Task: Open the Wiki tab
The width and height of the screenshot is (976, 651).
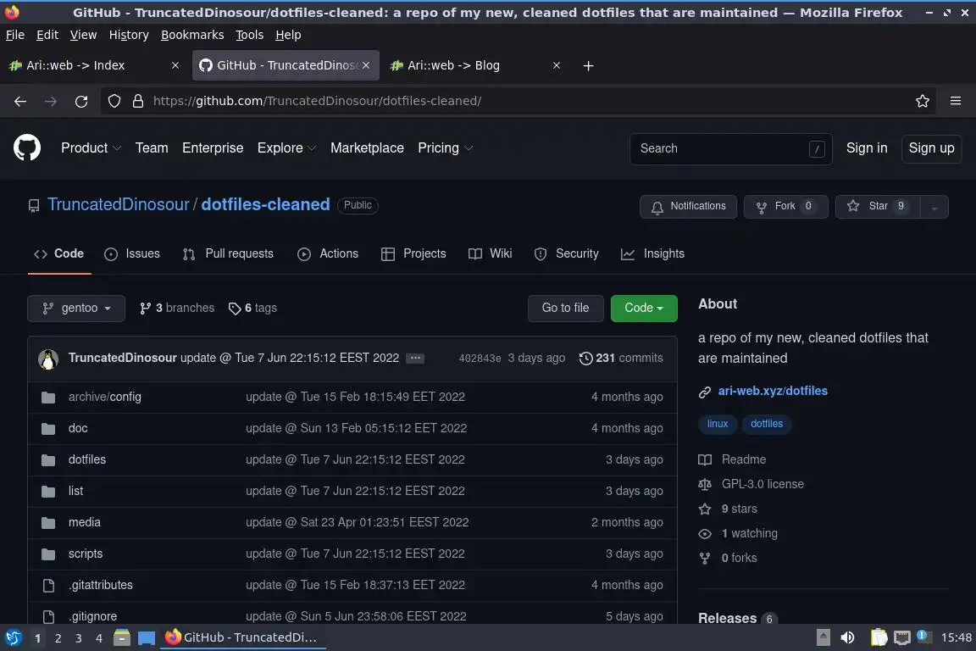Action: click(490, 254)
